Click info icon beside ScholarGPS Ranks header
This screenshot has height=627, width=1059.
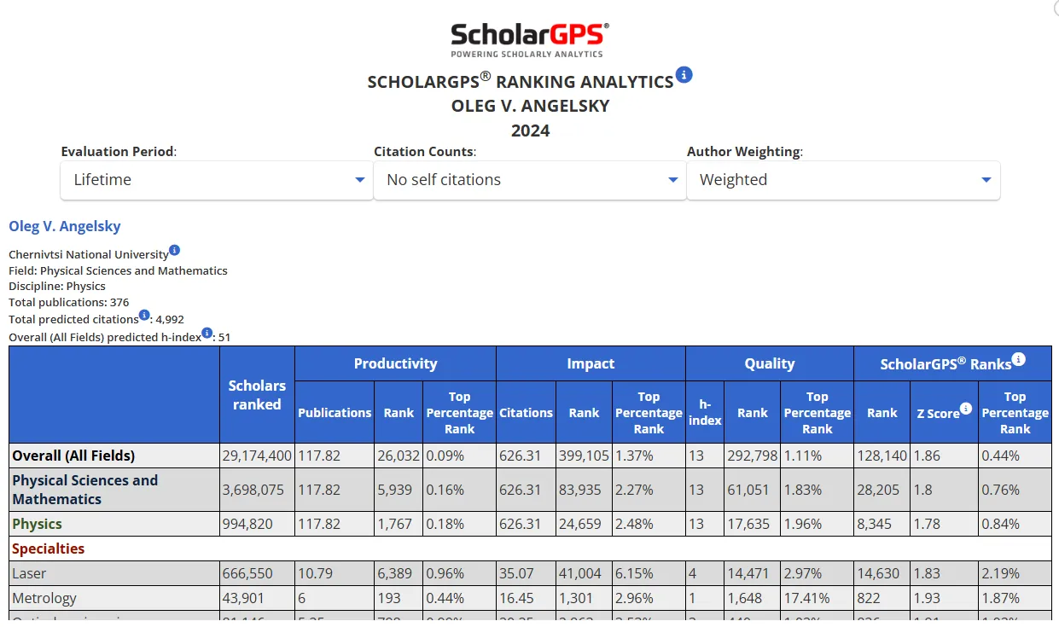[x=1018, y=359]
